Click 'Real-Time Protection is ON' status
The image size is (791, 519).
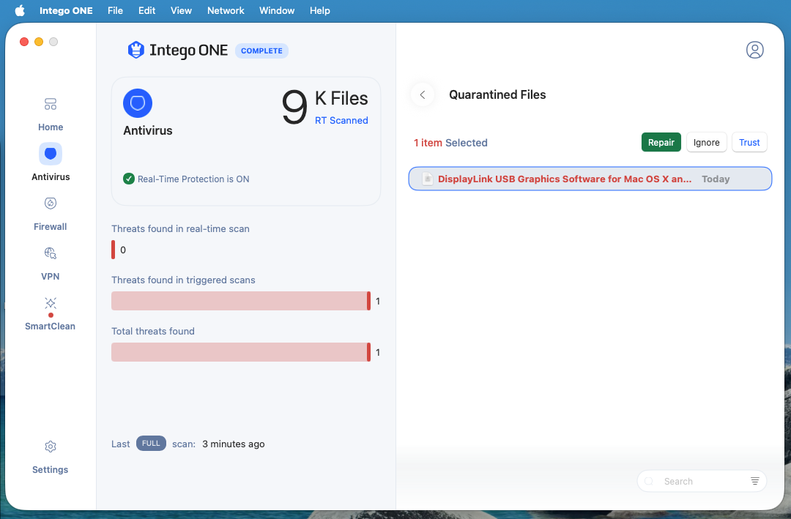click(193, 179)
